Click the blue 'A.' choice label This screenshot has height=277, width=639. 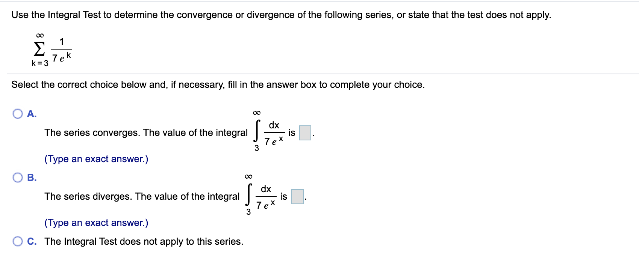(32, 114)
